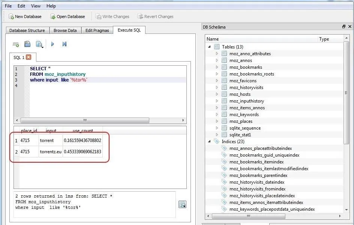This screenshot has width=354, height=225.
Task: Expand the moz_places table
Action: click(x=217, y=121)
